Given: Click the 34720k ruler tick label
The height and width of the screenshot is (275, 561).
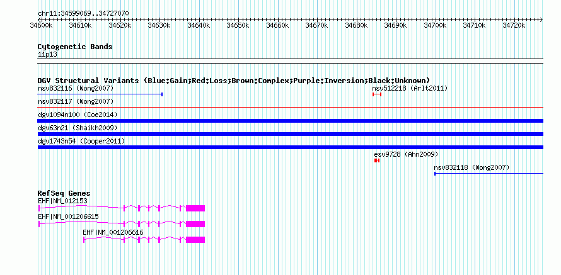Looking at the screenshot, I should 514,25.
